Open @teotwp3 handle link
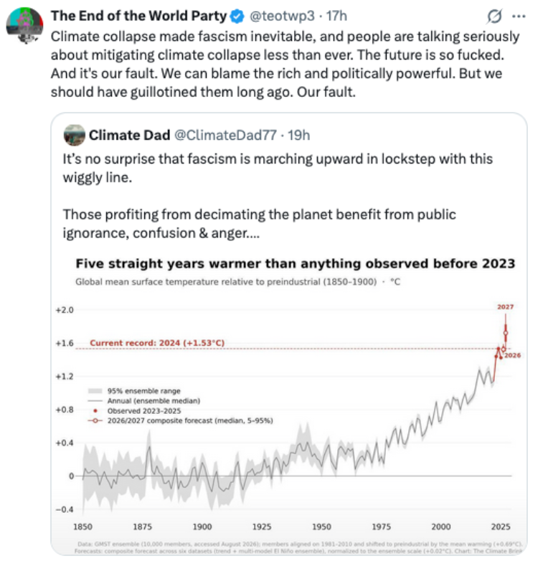 [282, 16]
